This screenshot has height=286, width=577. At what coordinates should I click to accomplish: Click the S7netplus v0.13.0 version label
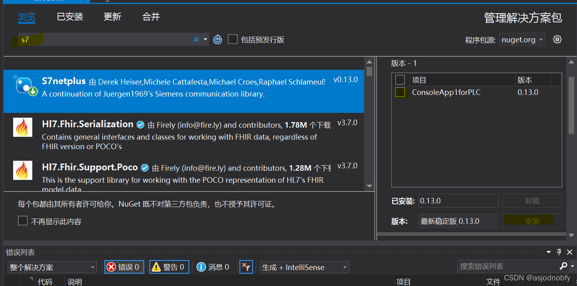(x=345, y=79)
